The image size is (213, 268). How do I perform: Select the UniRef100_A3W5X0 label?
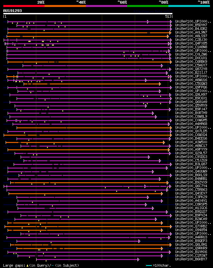pyautogui.click(x=191, y=142)
